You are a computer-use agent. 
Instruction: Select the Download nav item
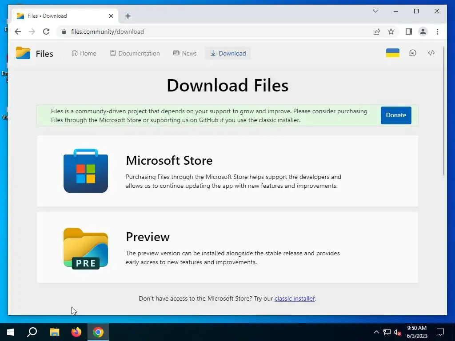pyautogui.click(x=228, y=53)
